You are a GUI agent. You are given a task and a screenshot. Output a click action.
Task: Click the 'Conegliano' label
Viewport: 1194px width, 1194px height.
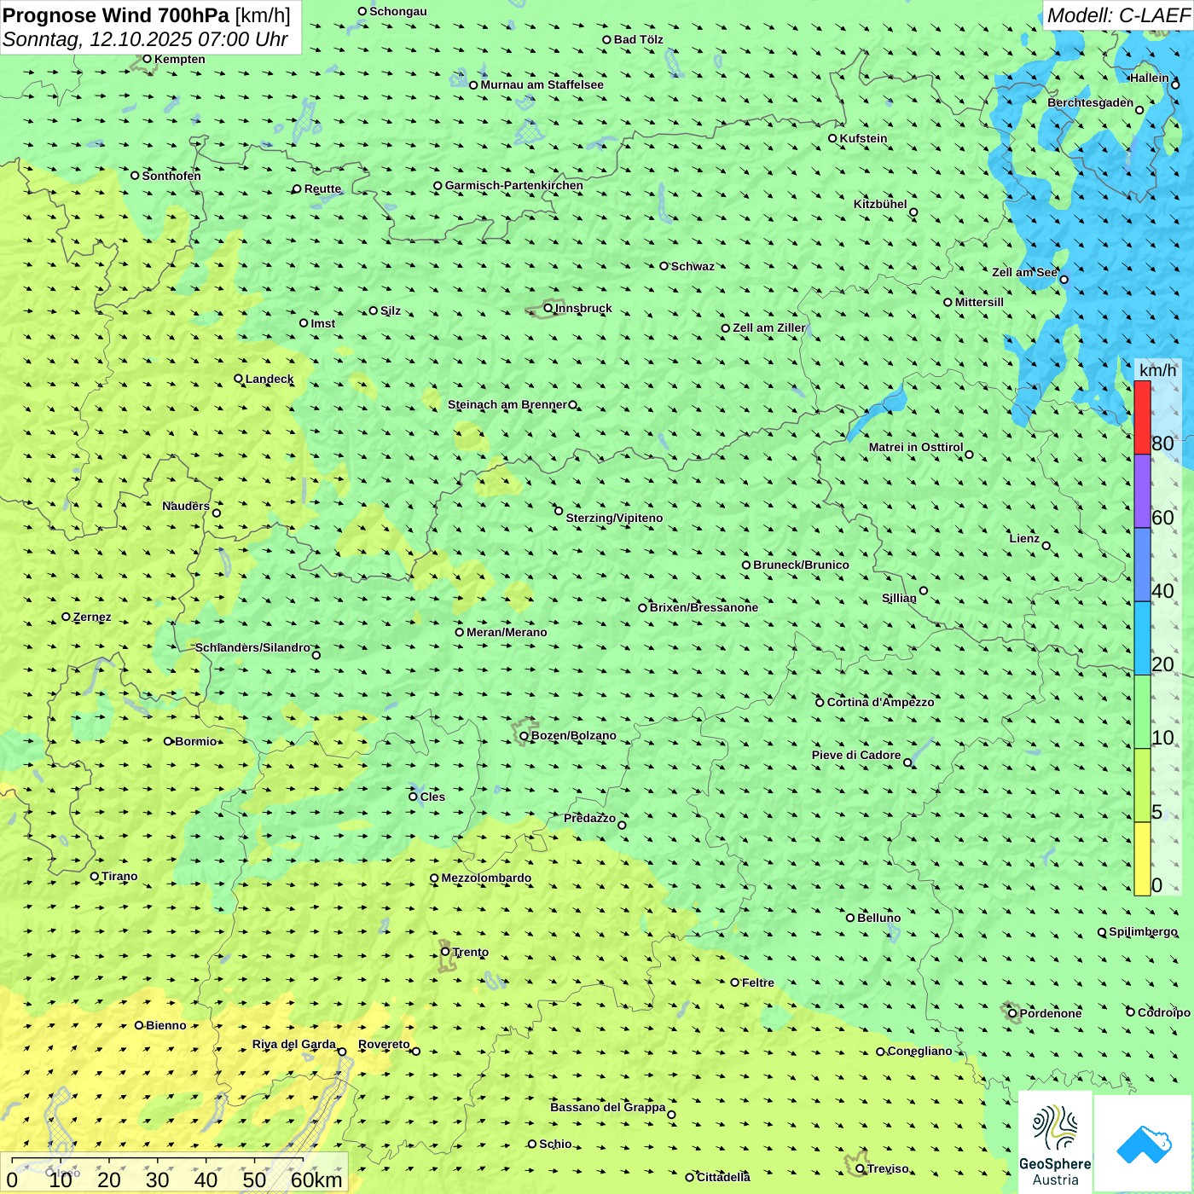coord(919,1051)
